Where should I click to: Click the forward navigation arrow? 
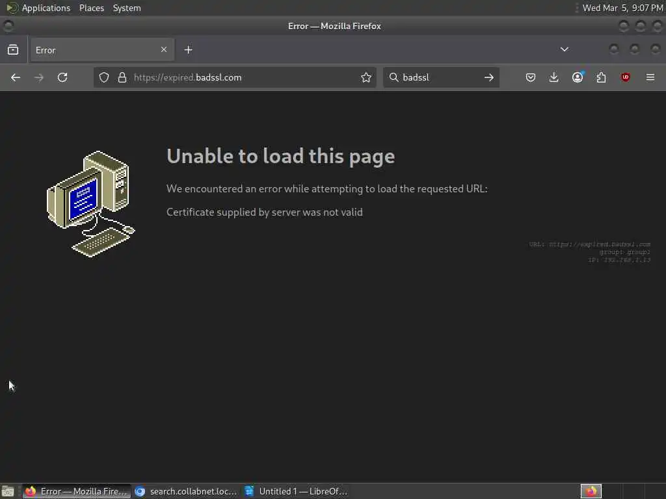(38, 78)
